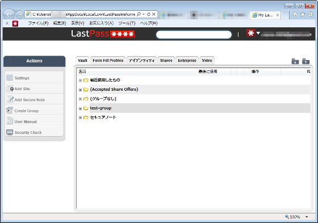
Task: Select the (Accepted Share Offers) row
Action: [x=194, y=90]
